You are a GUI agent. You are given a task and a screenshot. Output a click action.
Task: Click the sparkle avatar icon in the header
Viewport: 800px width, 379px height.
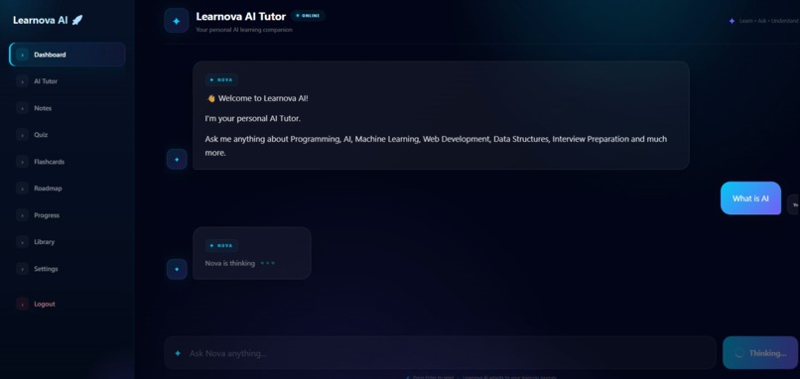[177, 21]
